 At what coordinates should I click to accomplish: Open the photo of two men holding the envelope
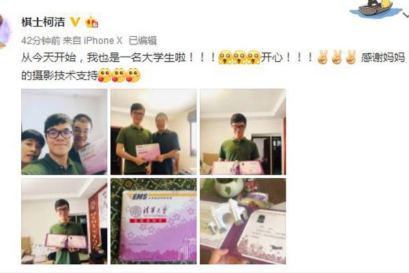[153, 132]
